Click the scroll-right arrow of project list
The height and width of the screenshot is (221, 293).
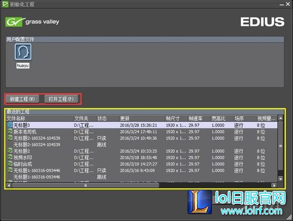[x=274, y=185]
